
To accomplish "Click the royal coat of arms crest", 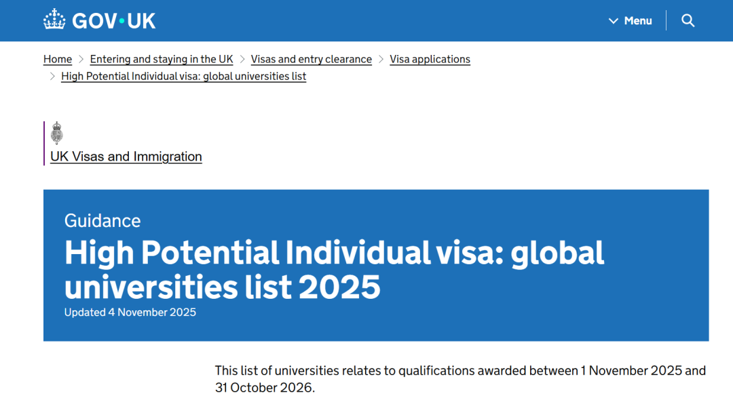I will pos(57,133).
